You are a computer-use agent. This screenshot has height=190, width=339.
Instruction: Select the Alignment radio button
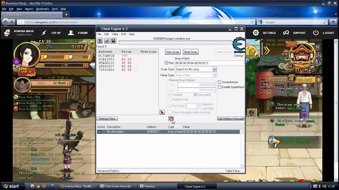200,104
